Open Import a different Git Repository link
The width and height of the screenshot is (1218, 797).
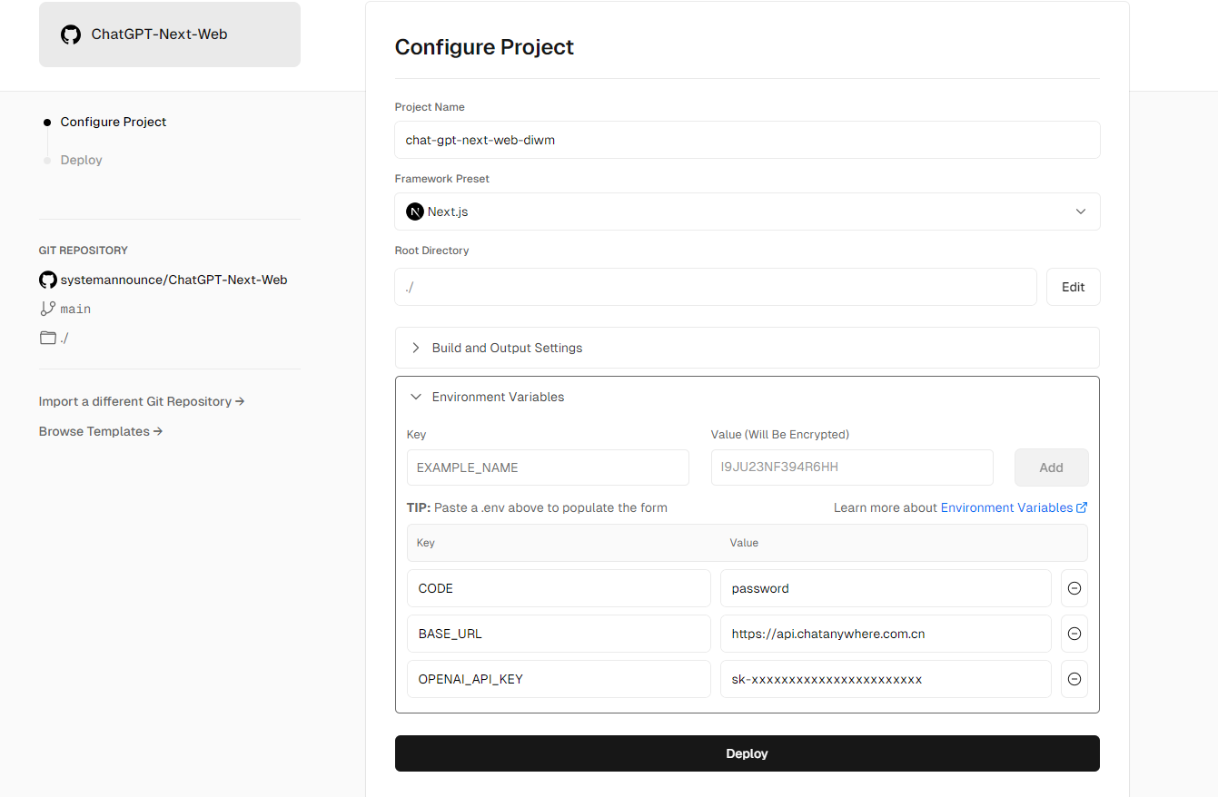(x=142, y=401)
